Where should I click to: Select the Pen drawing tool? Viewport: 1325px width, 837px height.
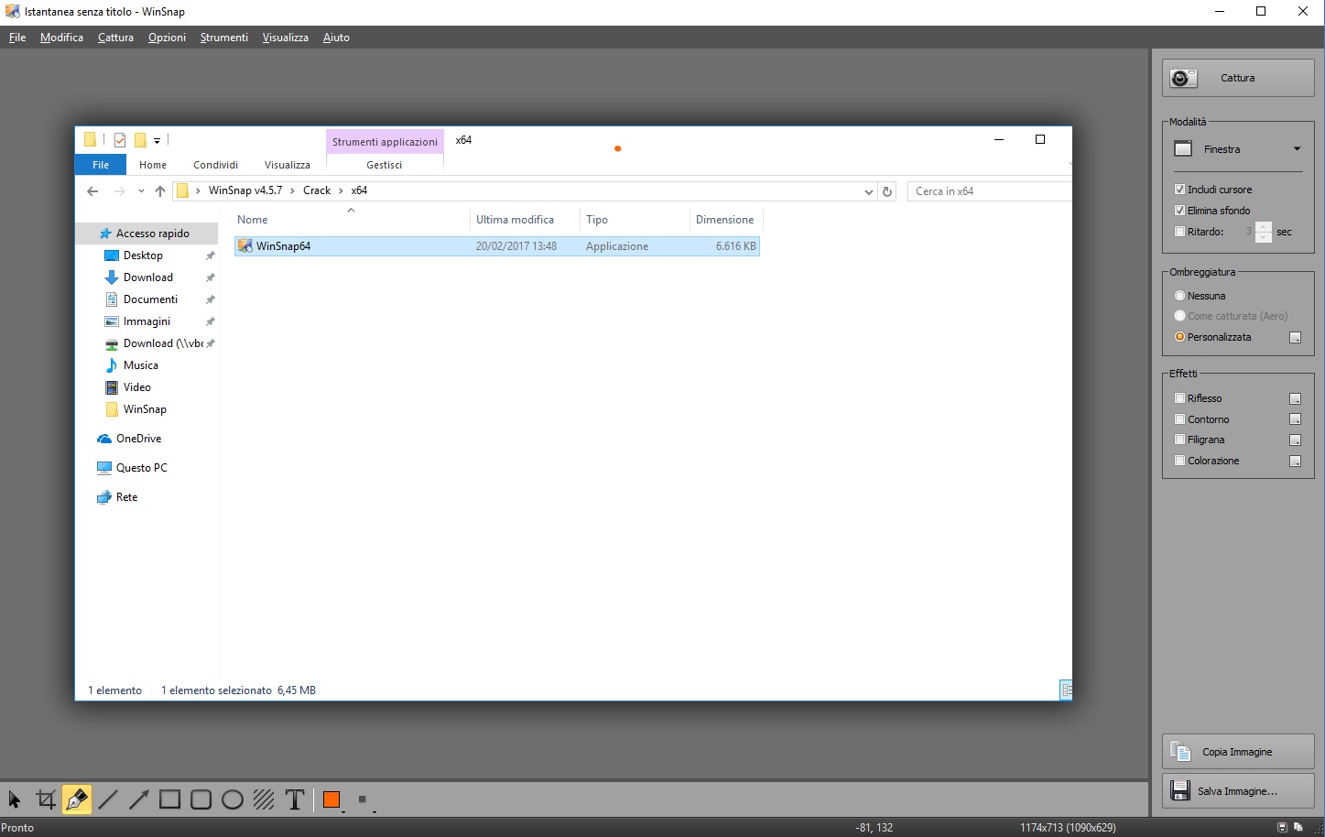click(x=77, y=799)
